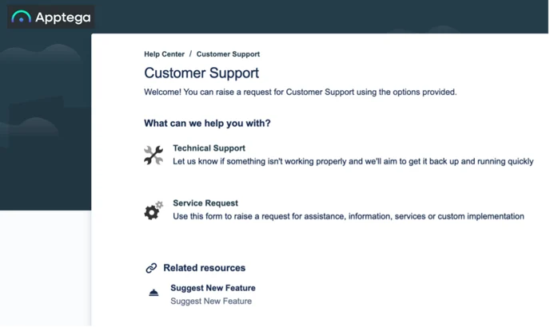Click the large Customer Support page heading
Screen dimensions: 550x327
coord(201,73)
